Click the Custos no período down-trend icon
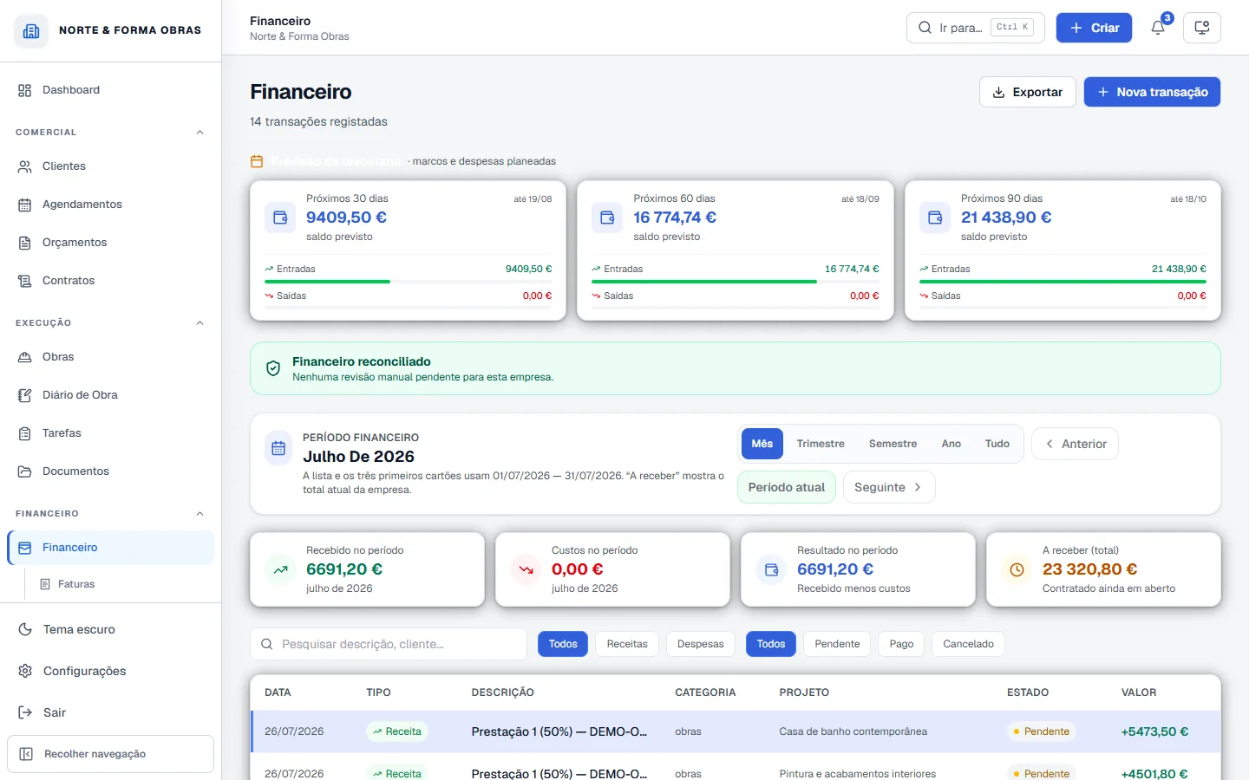The image size is (1249, 780). (526, 569)
